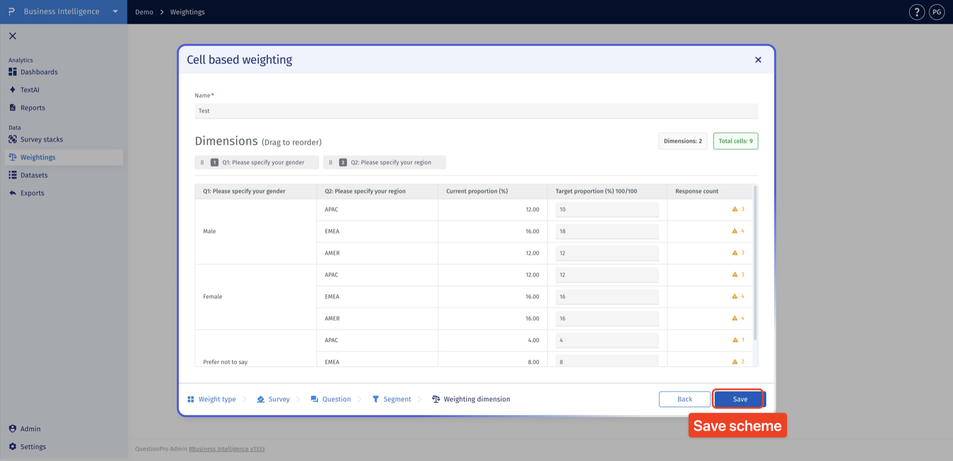
Task: Click the warning icon in Female AMER row
Action: coord(734,318)
